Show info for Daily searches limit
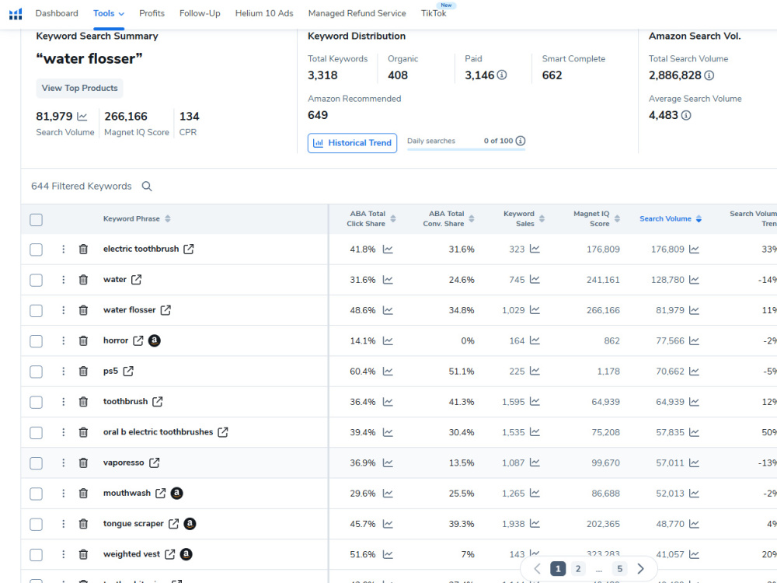This screenshot has width=777, height=583. (x=521, y=141)
